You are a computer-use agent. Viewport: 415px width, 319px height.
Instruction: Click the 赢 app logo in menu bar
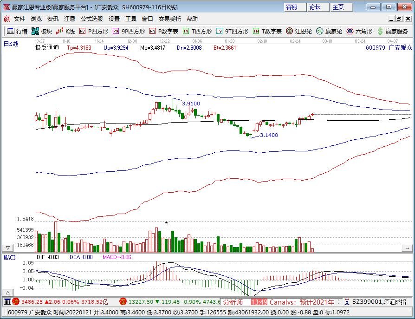6,19
